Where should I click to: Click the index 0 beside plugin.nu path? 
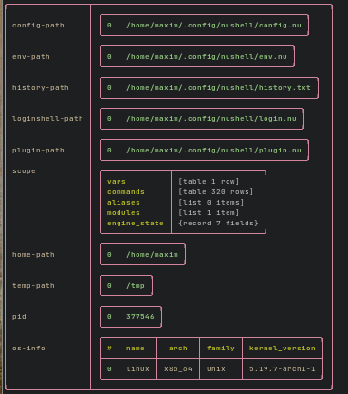pyautogui.click(x=109, y=151)
